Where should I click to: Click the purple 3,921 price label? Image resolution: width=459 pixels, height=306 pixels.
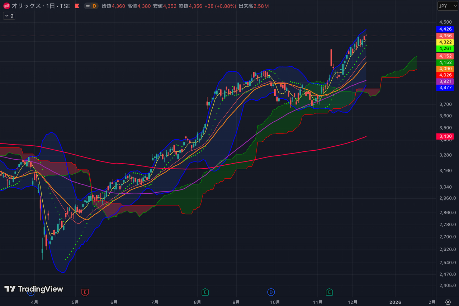[x=445, y=81]
